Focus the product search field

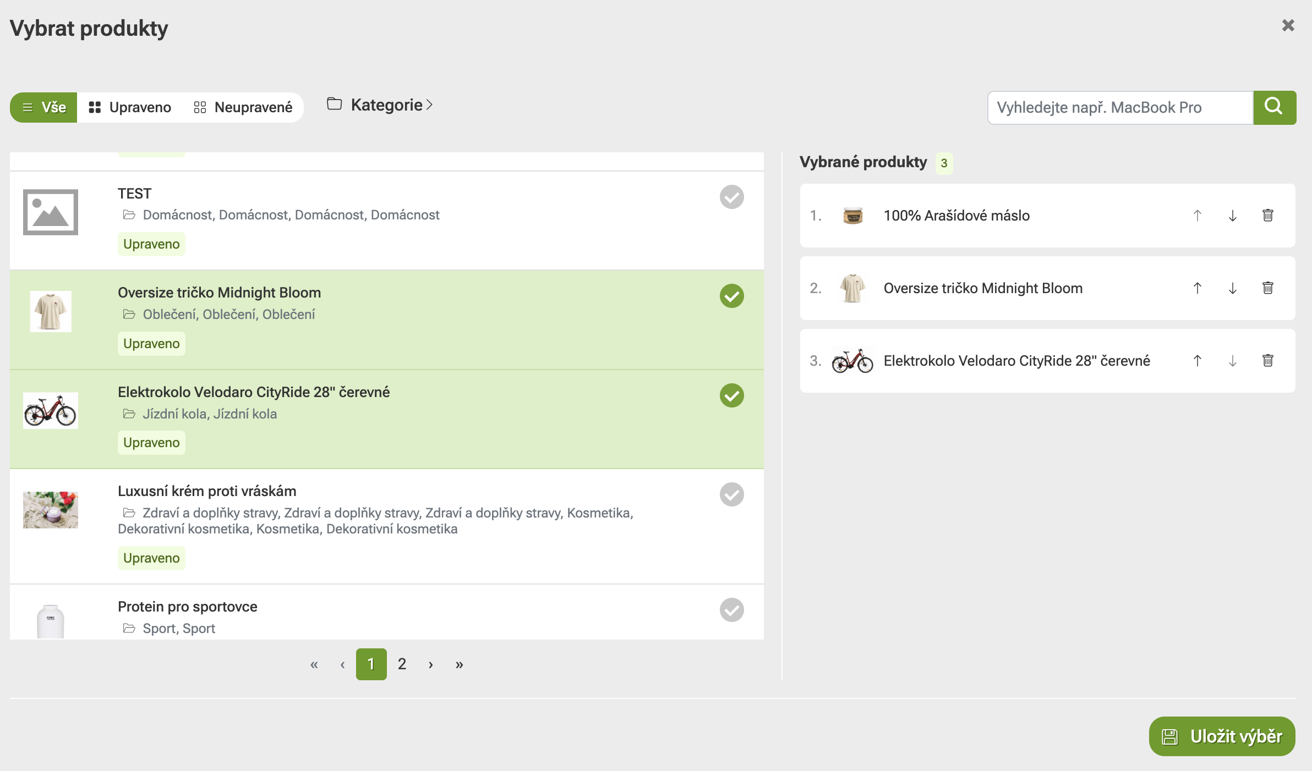(1120, 107)
